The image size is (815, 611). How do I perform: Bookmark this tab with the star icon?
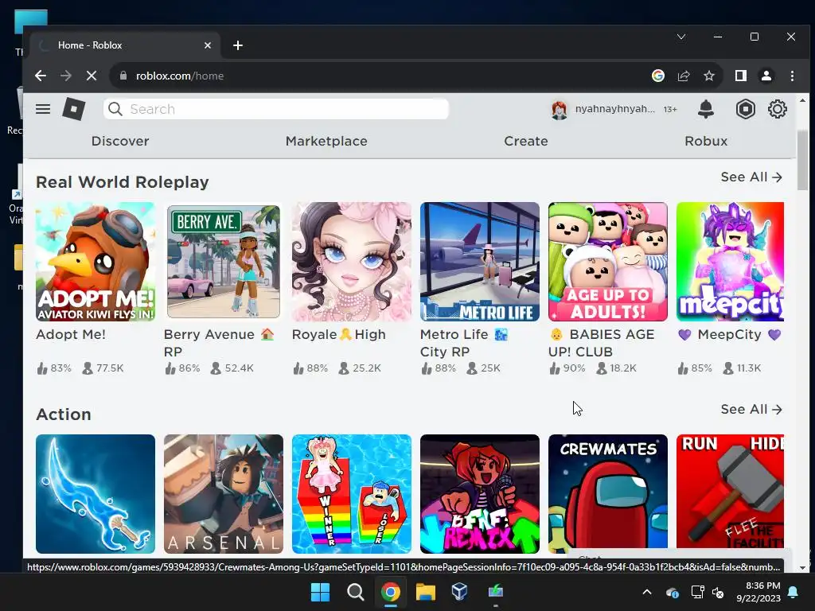[x=709, y=76]
